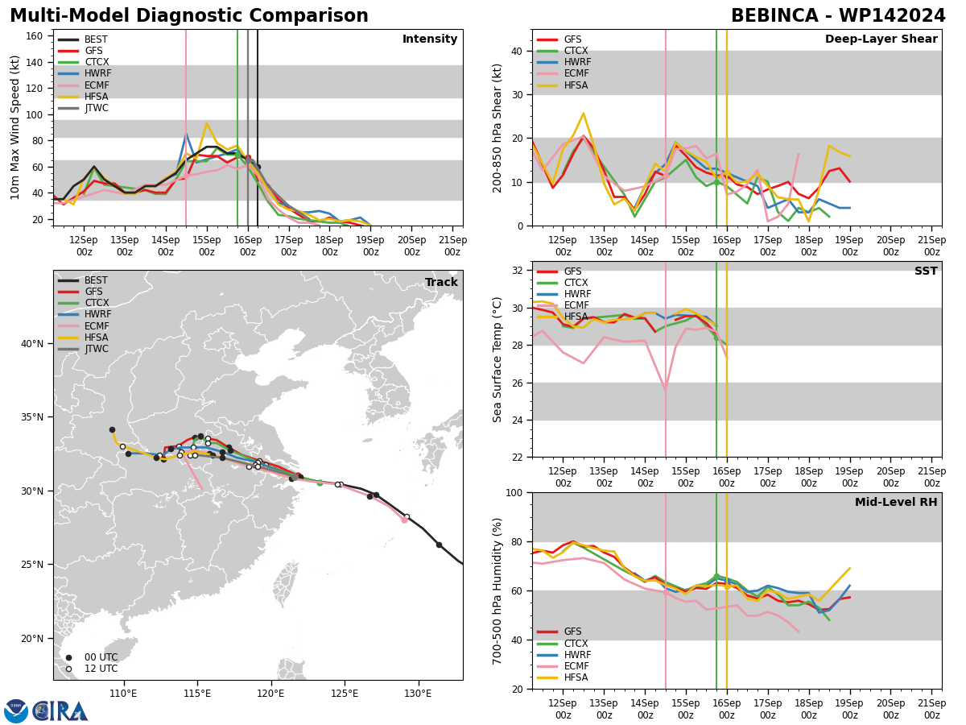This screenshot has width=966, height=725.
Task: Click the 120°E longitude label on Track map
Action: point(270,694)
